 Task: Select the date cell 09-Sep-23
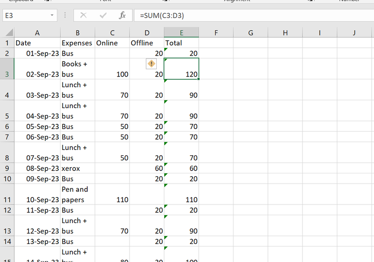(x=37, y=179)
